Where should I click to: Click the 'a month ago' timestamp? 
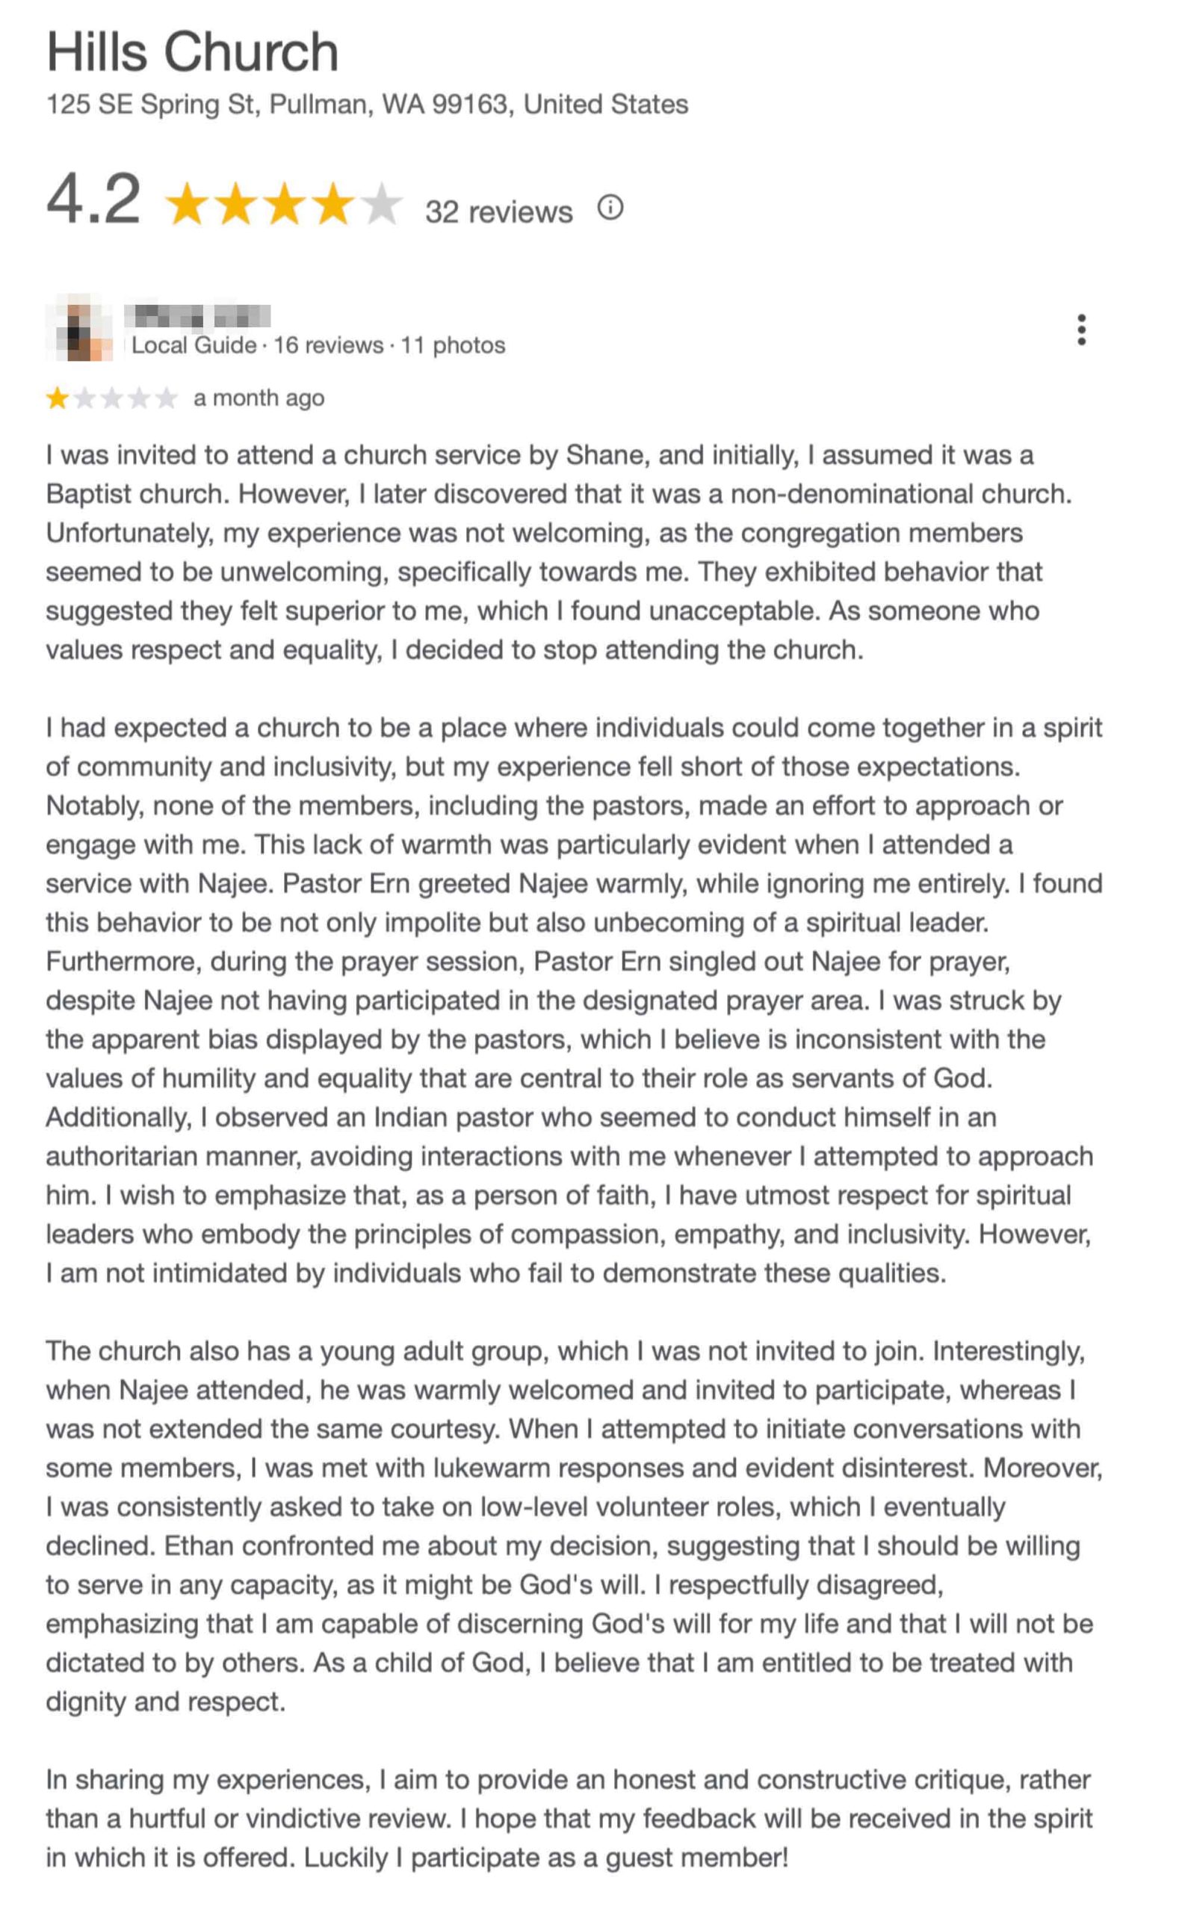[259, 398]
